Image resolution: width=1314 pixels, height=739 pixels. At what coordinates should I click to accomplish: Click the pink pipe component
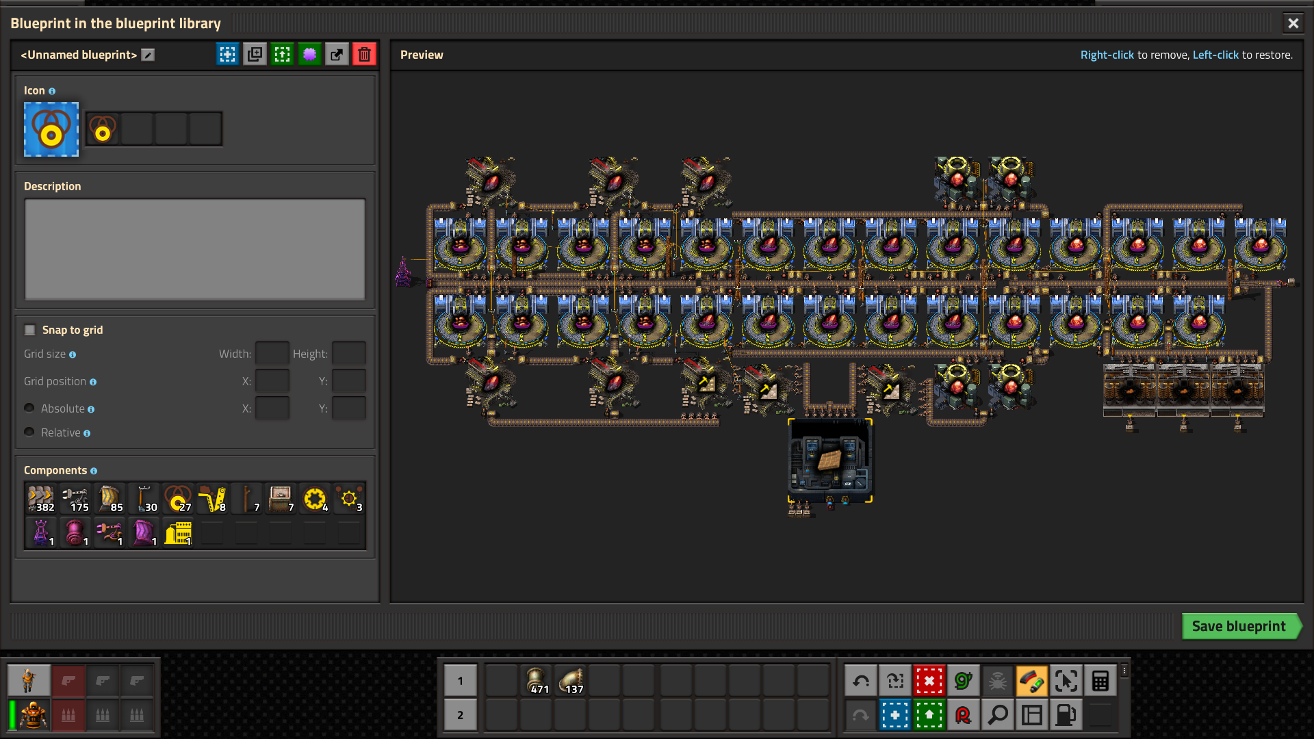click(75, 533)
